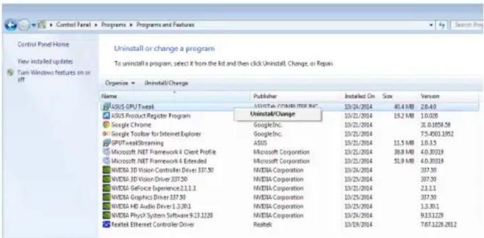Click the ASUS Product Register Program icon
Screen dimensions: 484x238
106,116
